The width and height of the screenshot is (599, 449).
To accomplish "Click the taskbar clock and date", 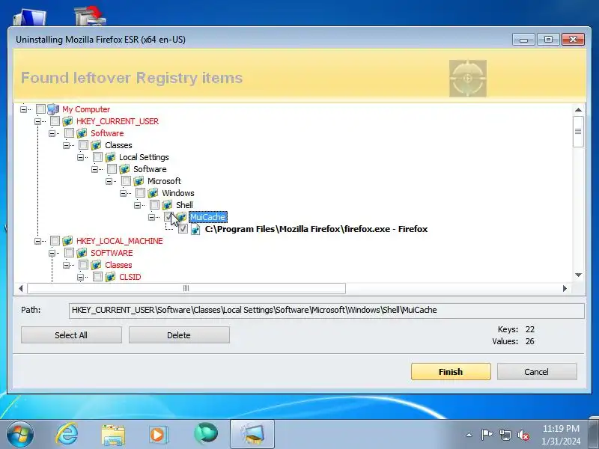I will (x=561, y=435).
